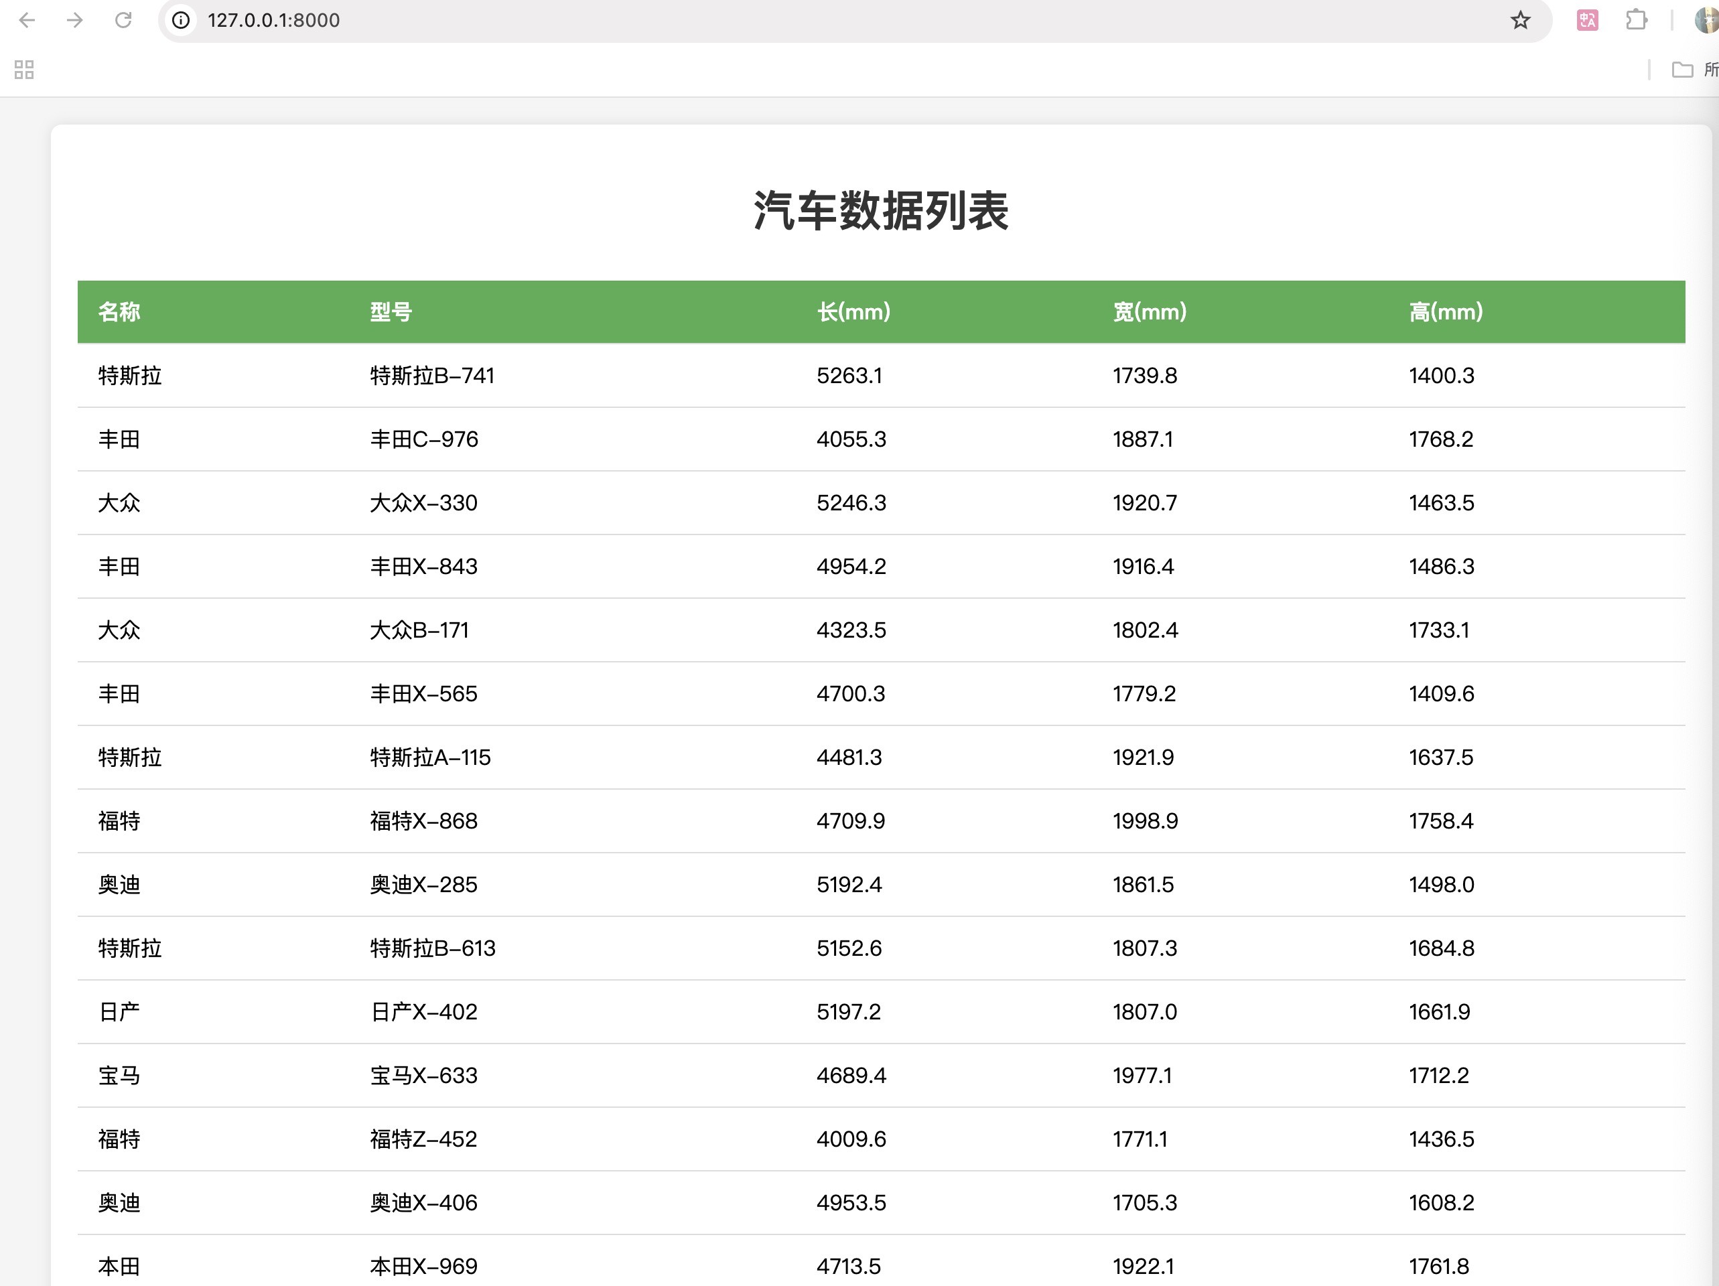Click the 型号 column header

(x=391, y=311)
